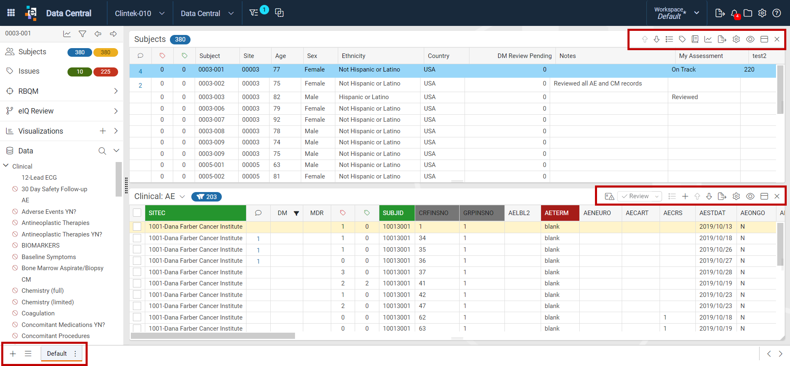The height and width of the screenshot is (366, 790).
Task: Open the app launcher grid icon
Action: coord(11,13)
